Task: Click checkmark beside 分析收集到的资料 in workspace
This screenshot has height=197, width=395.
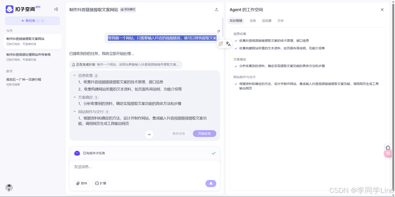Action: coord(236,66)
